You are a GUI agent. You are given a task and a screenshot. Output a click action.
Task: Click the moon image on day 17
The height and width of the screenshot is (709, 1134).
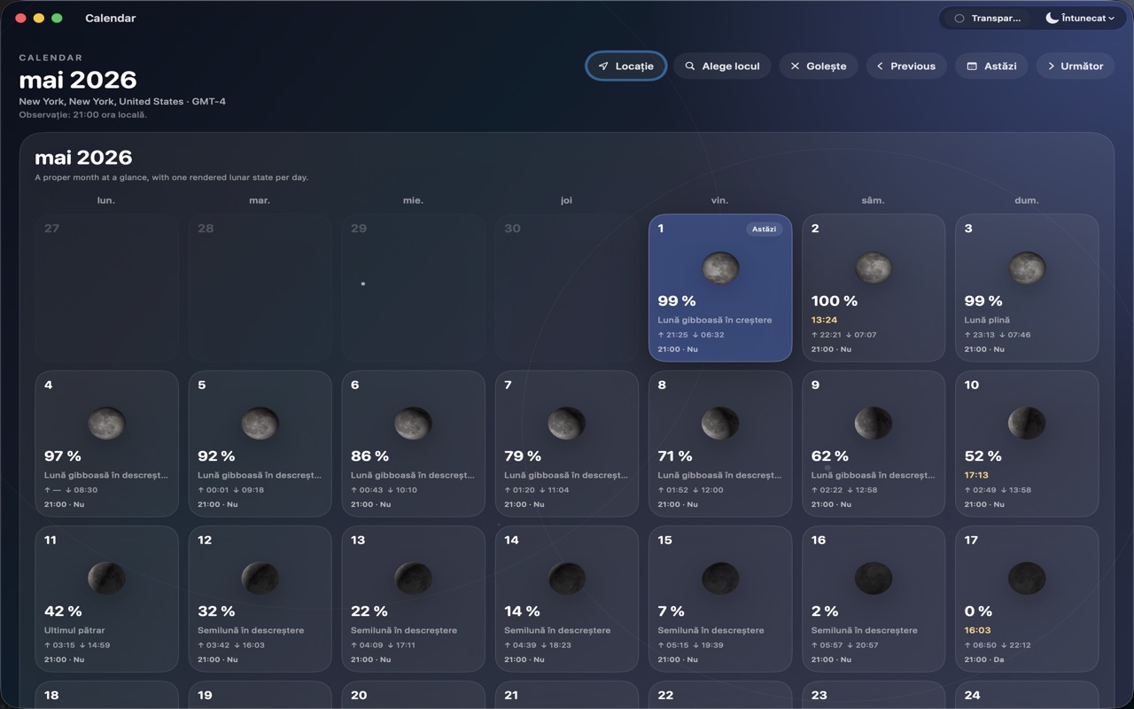pos(1027,578)
